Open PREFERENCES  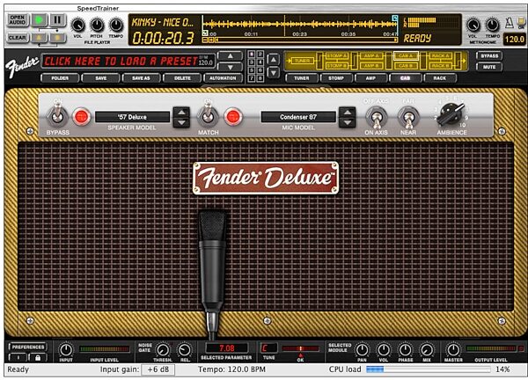(27, 347)
